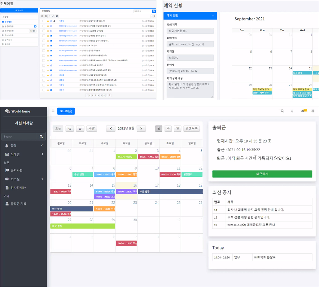
Task: Go to next mail with the right arrow
Action: click(155, 16)
